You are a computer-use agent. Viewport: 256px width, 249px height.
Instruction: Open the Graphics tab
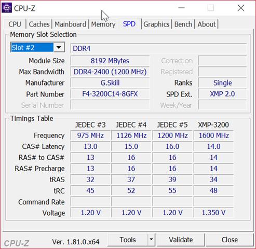[156, 24]
